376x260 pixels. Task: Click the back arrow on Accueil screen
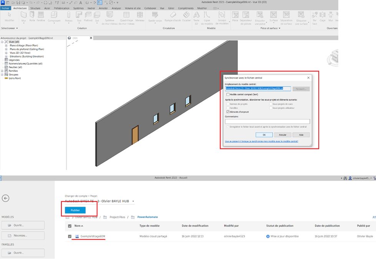[x=5, y=198]
